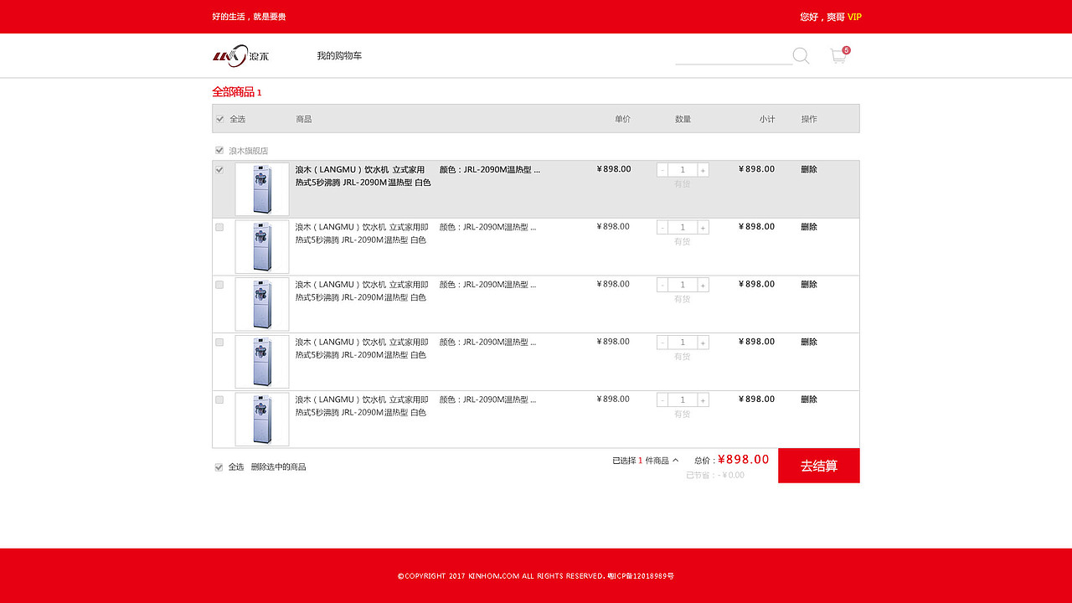This screenshot has height=603, width=1072.
Task: Uncheck the first product's checkbox
Action: click(219, 169)
